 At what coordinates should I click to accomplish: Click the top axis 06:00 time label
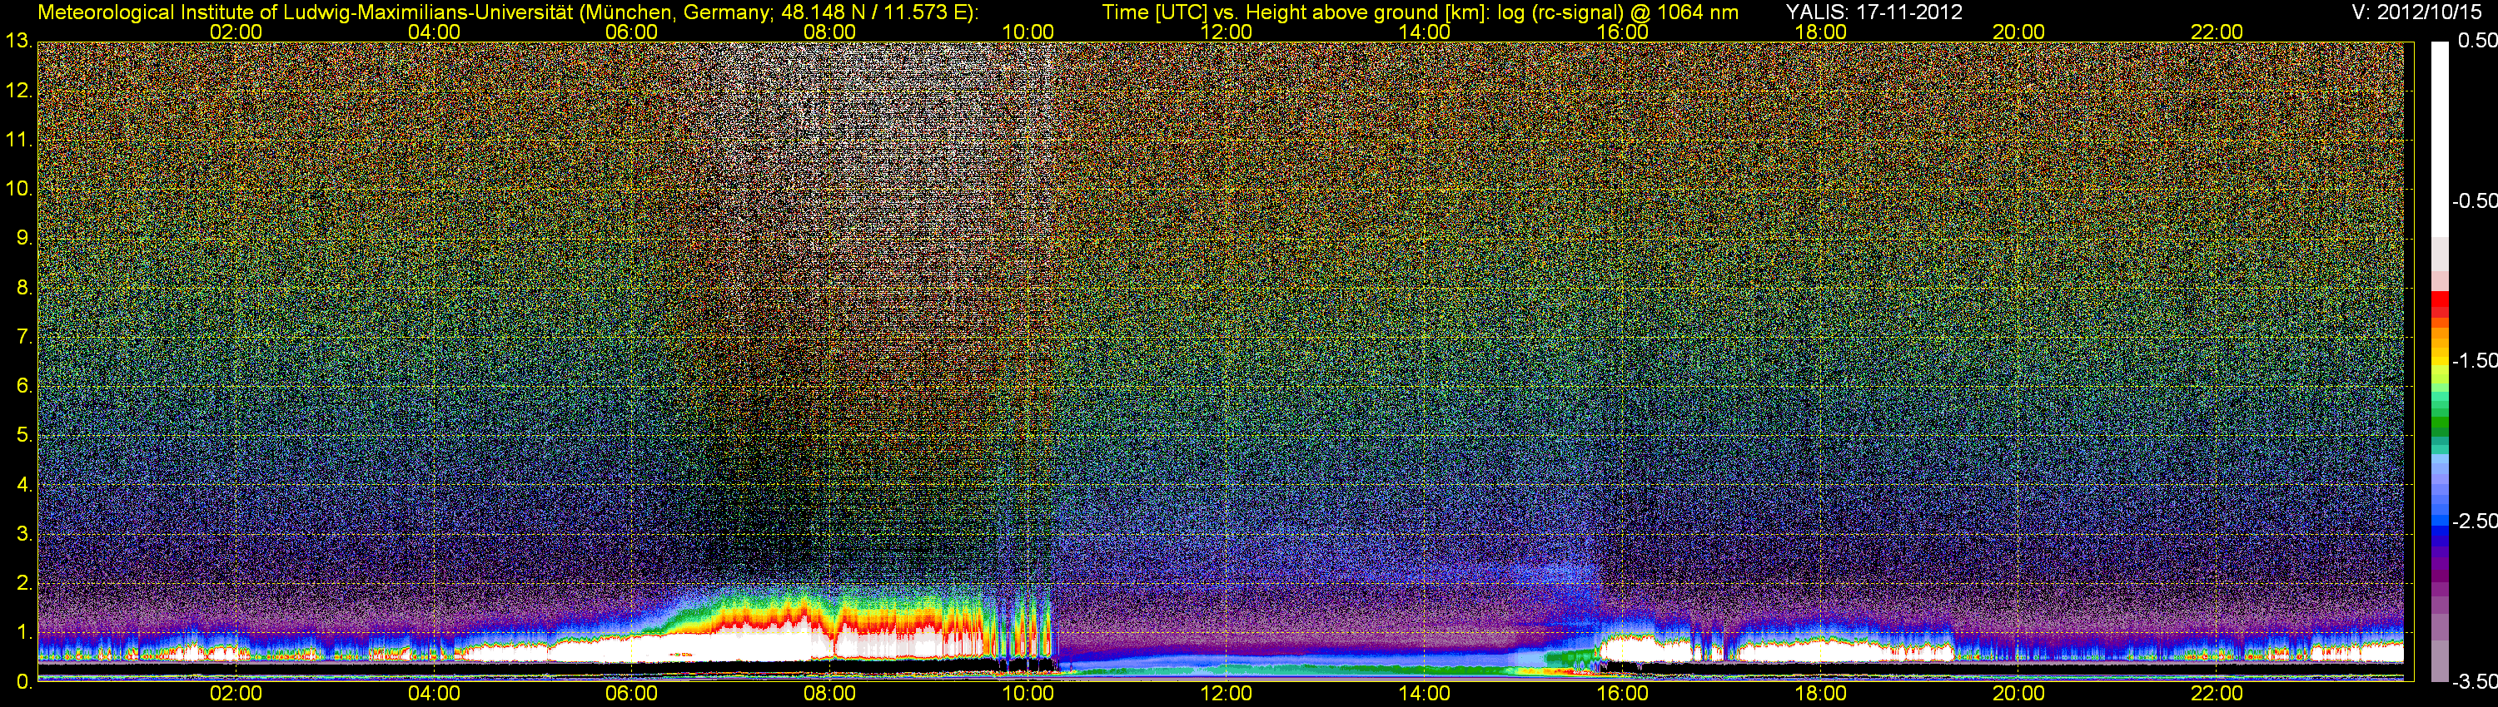point(631,32)
